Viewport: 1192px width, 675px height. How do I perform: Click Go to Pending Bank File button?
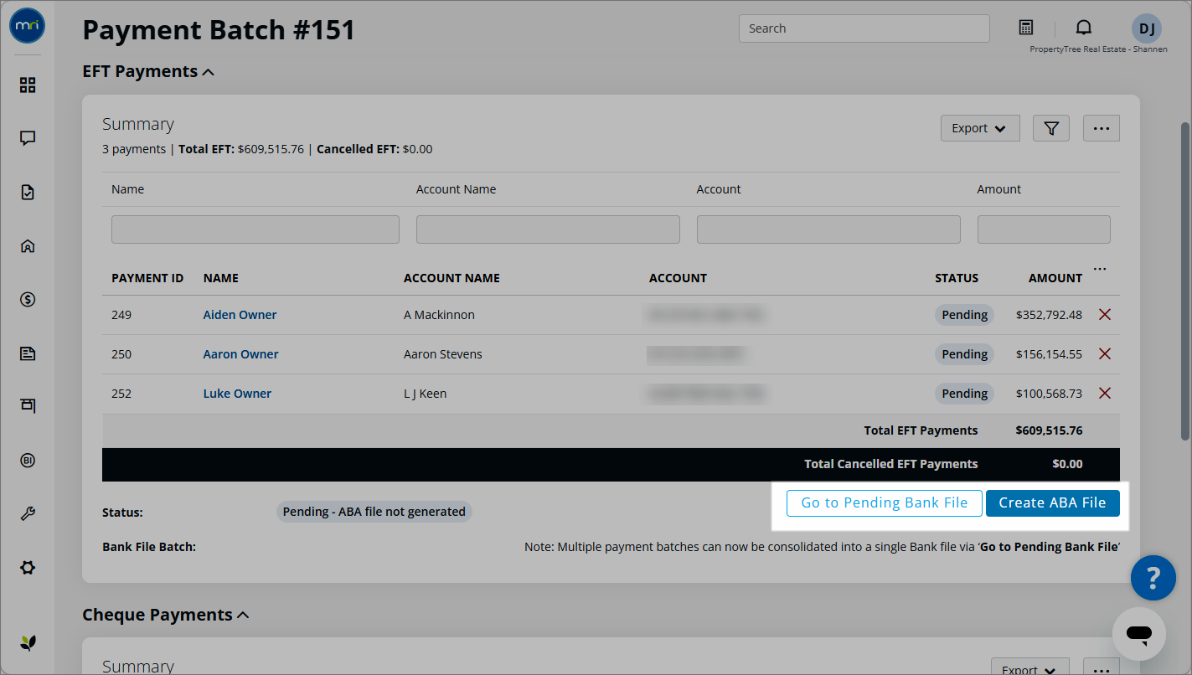(x=885, y=503)
